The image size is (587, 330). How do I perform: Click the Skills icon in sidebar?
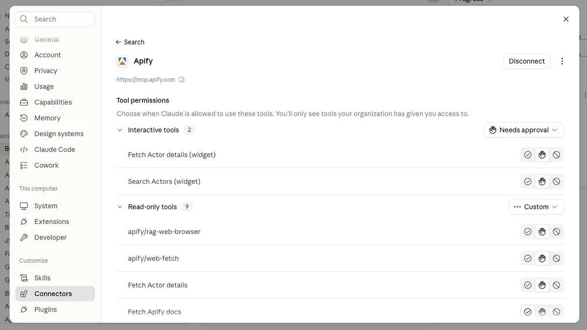pyautogui.click(x=24, y=278)
